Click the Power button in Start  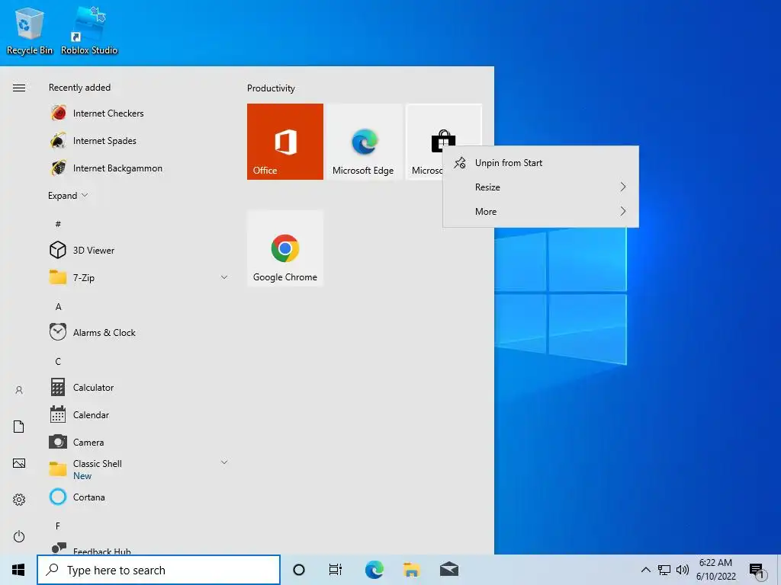(19, 536)
